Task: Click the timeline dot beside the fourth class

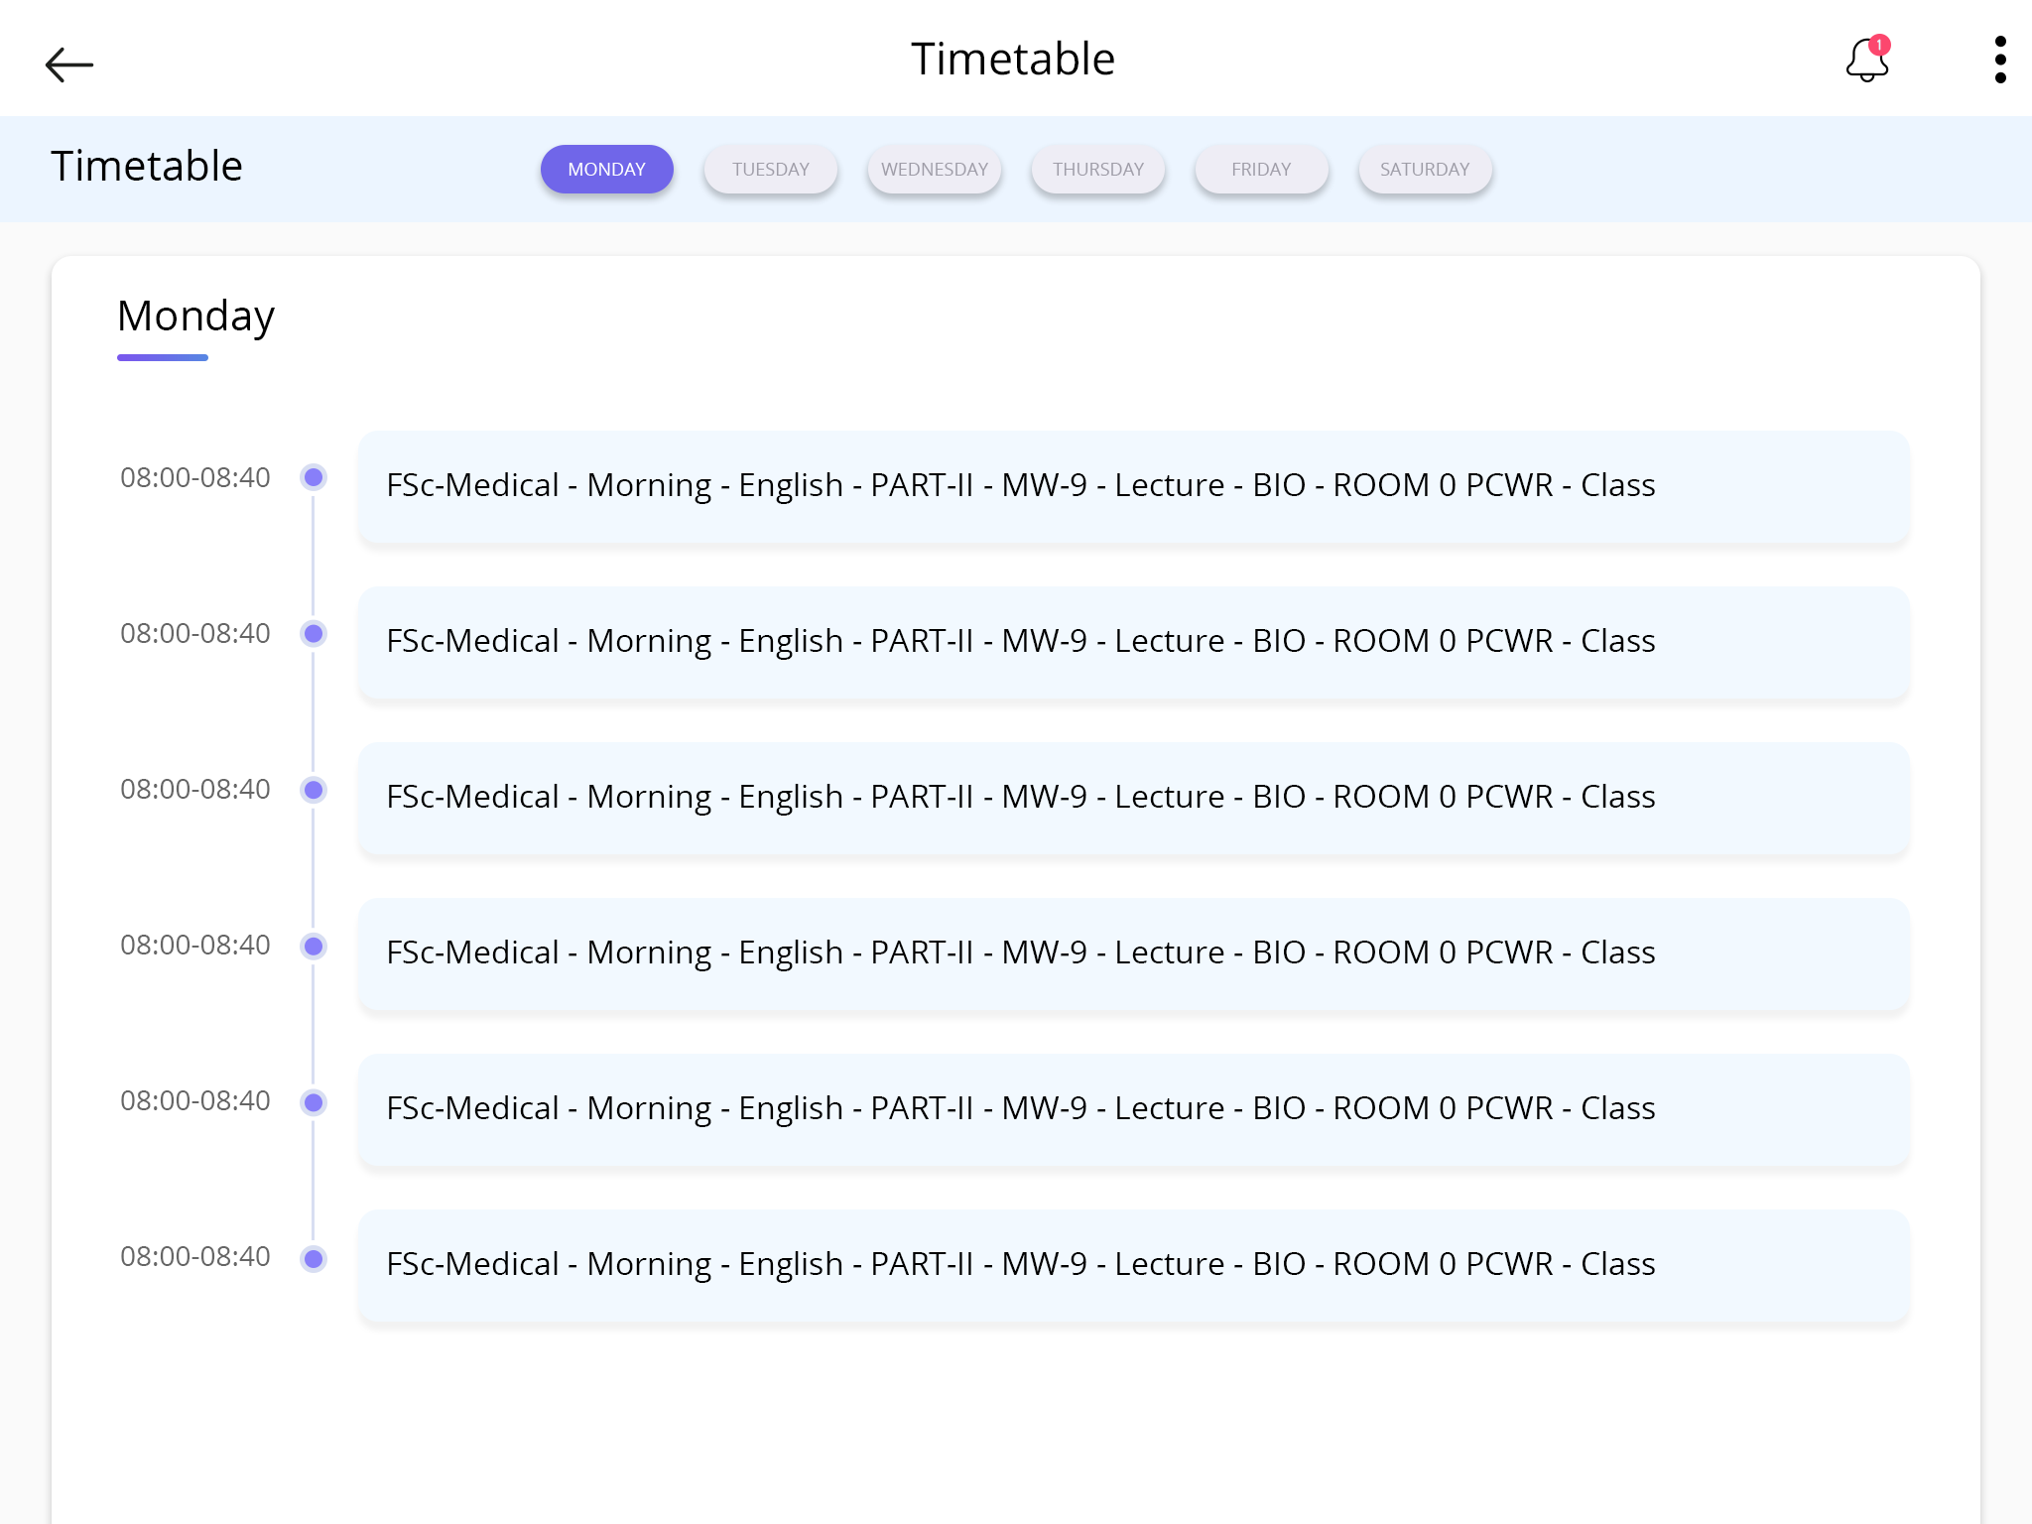Action: 314,946
